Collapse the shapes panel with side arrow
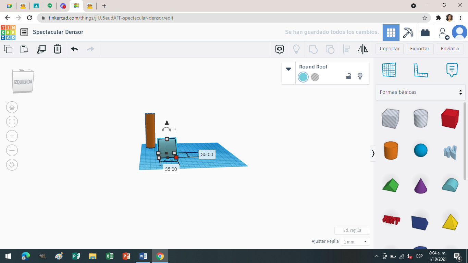Viewport: 468px width, 263px height. (x=373, y=153)
